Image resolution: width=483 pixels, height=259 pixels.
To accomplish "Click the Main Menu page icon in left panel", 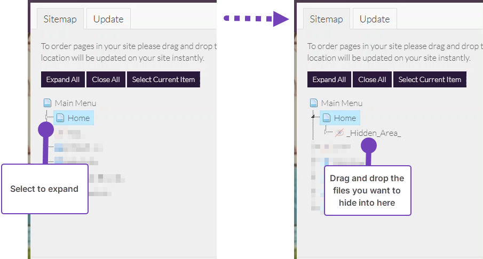I will pyautogui.click(x=47, y=103).
